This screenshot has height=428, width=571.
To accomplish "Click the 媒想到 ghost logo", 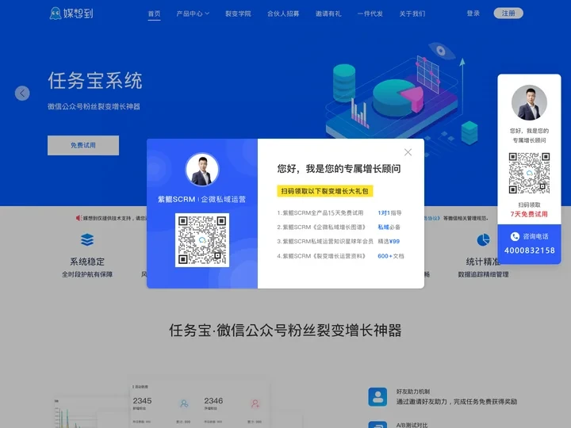I will click(71, 13).
